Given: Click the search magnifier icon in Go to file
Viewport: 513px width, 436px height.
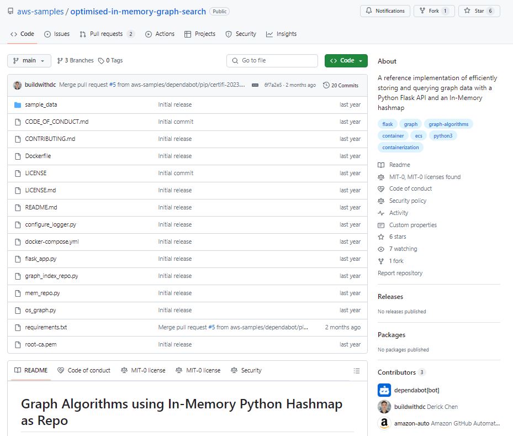Looking at the screenshot, I should [x=235, y=61].
